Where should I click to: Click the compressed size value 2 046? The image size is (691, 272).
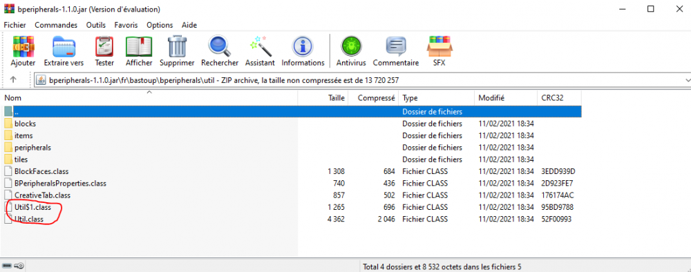click(x=386, y=219)
